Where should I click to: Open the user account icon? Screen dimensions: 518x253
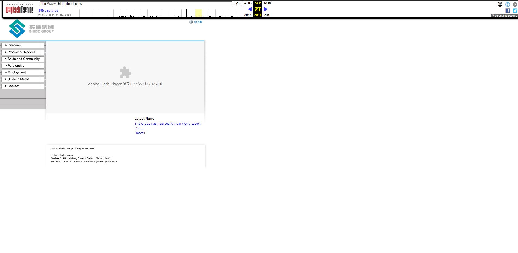[x=500, y=4]
